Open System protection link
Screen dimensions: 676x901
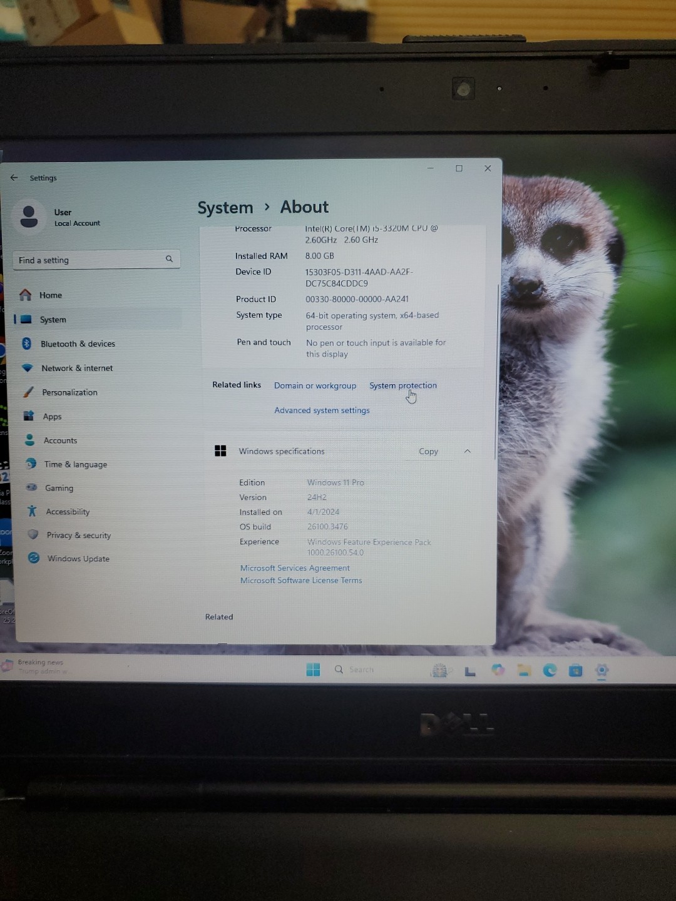403,385
